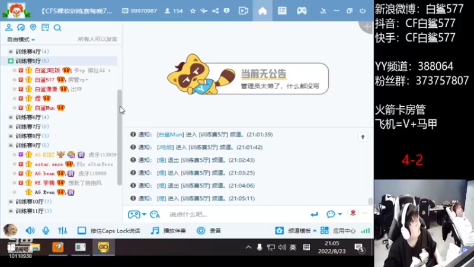Expand the 训练赛8厅 sub-channel
Image resolution: width=474 pixels, height=267 pixels.
(32, 136)
